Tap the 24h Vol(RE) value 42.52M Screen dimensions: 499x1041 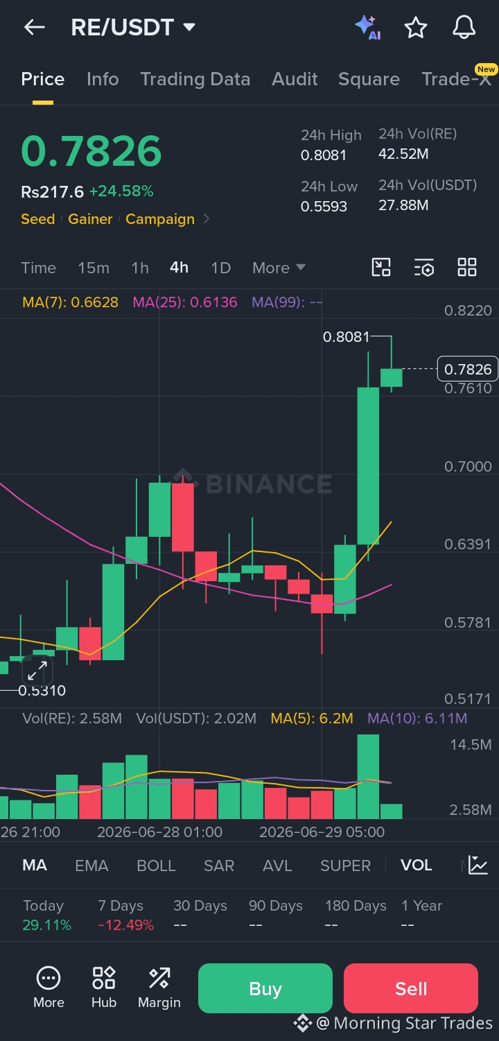click(403, 153)
